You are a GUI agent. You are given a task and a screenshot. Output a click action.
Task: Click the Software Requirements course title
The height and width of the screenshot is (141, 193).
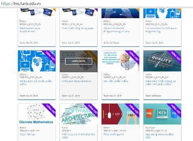click(x=76, y=81)
